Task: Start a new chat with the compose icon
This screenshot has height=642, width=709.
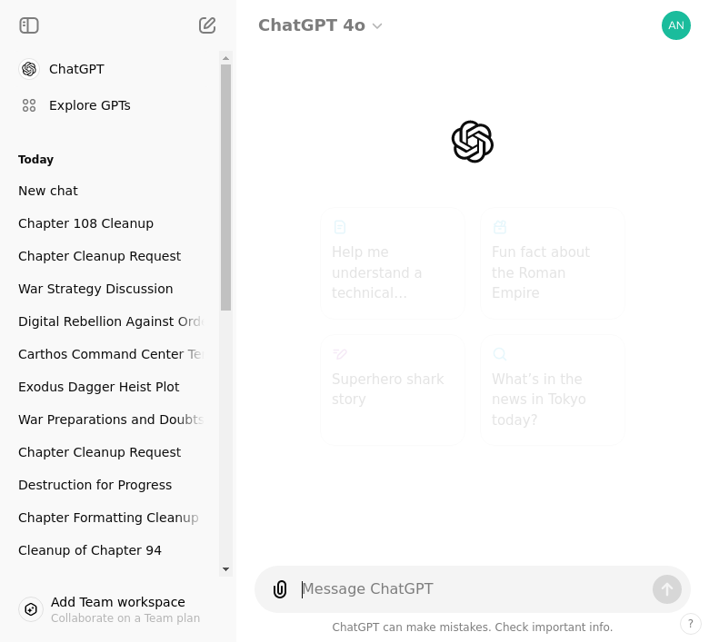Action: (x=207, y=25)
